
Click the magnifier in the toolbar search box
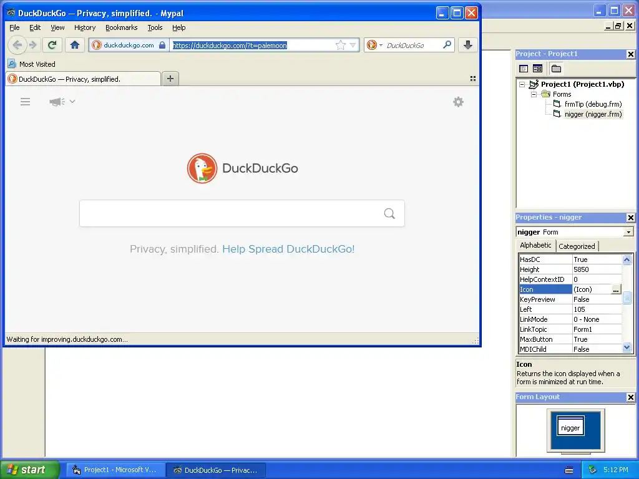click(x=447, y=45)
